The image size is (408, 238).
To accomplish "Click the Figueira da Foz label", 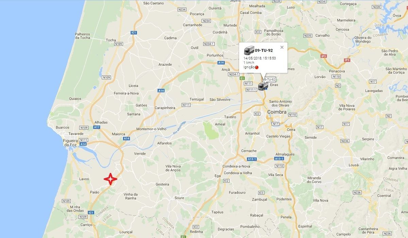I will [x=70, y=142].
